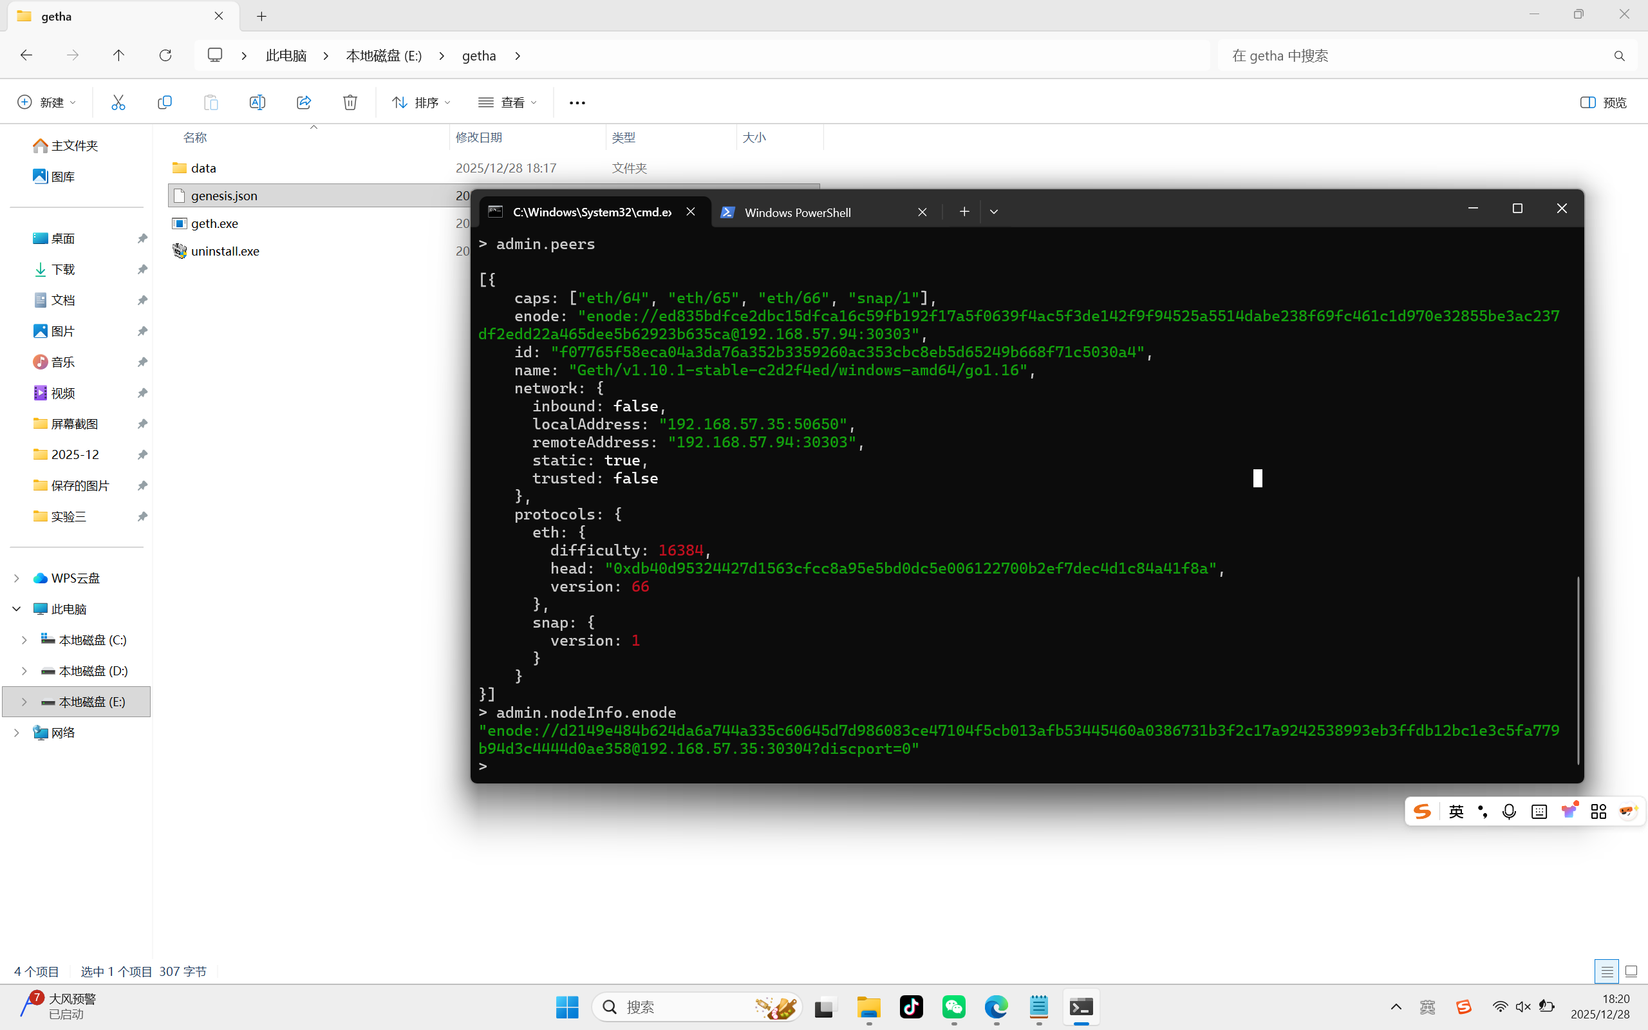This screenshot has width=1648, height=1030.
Task: Collapse the 此电脑 tree node
Action: [x=16, y=609]
